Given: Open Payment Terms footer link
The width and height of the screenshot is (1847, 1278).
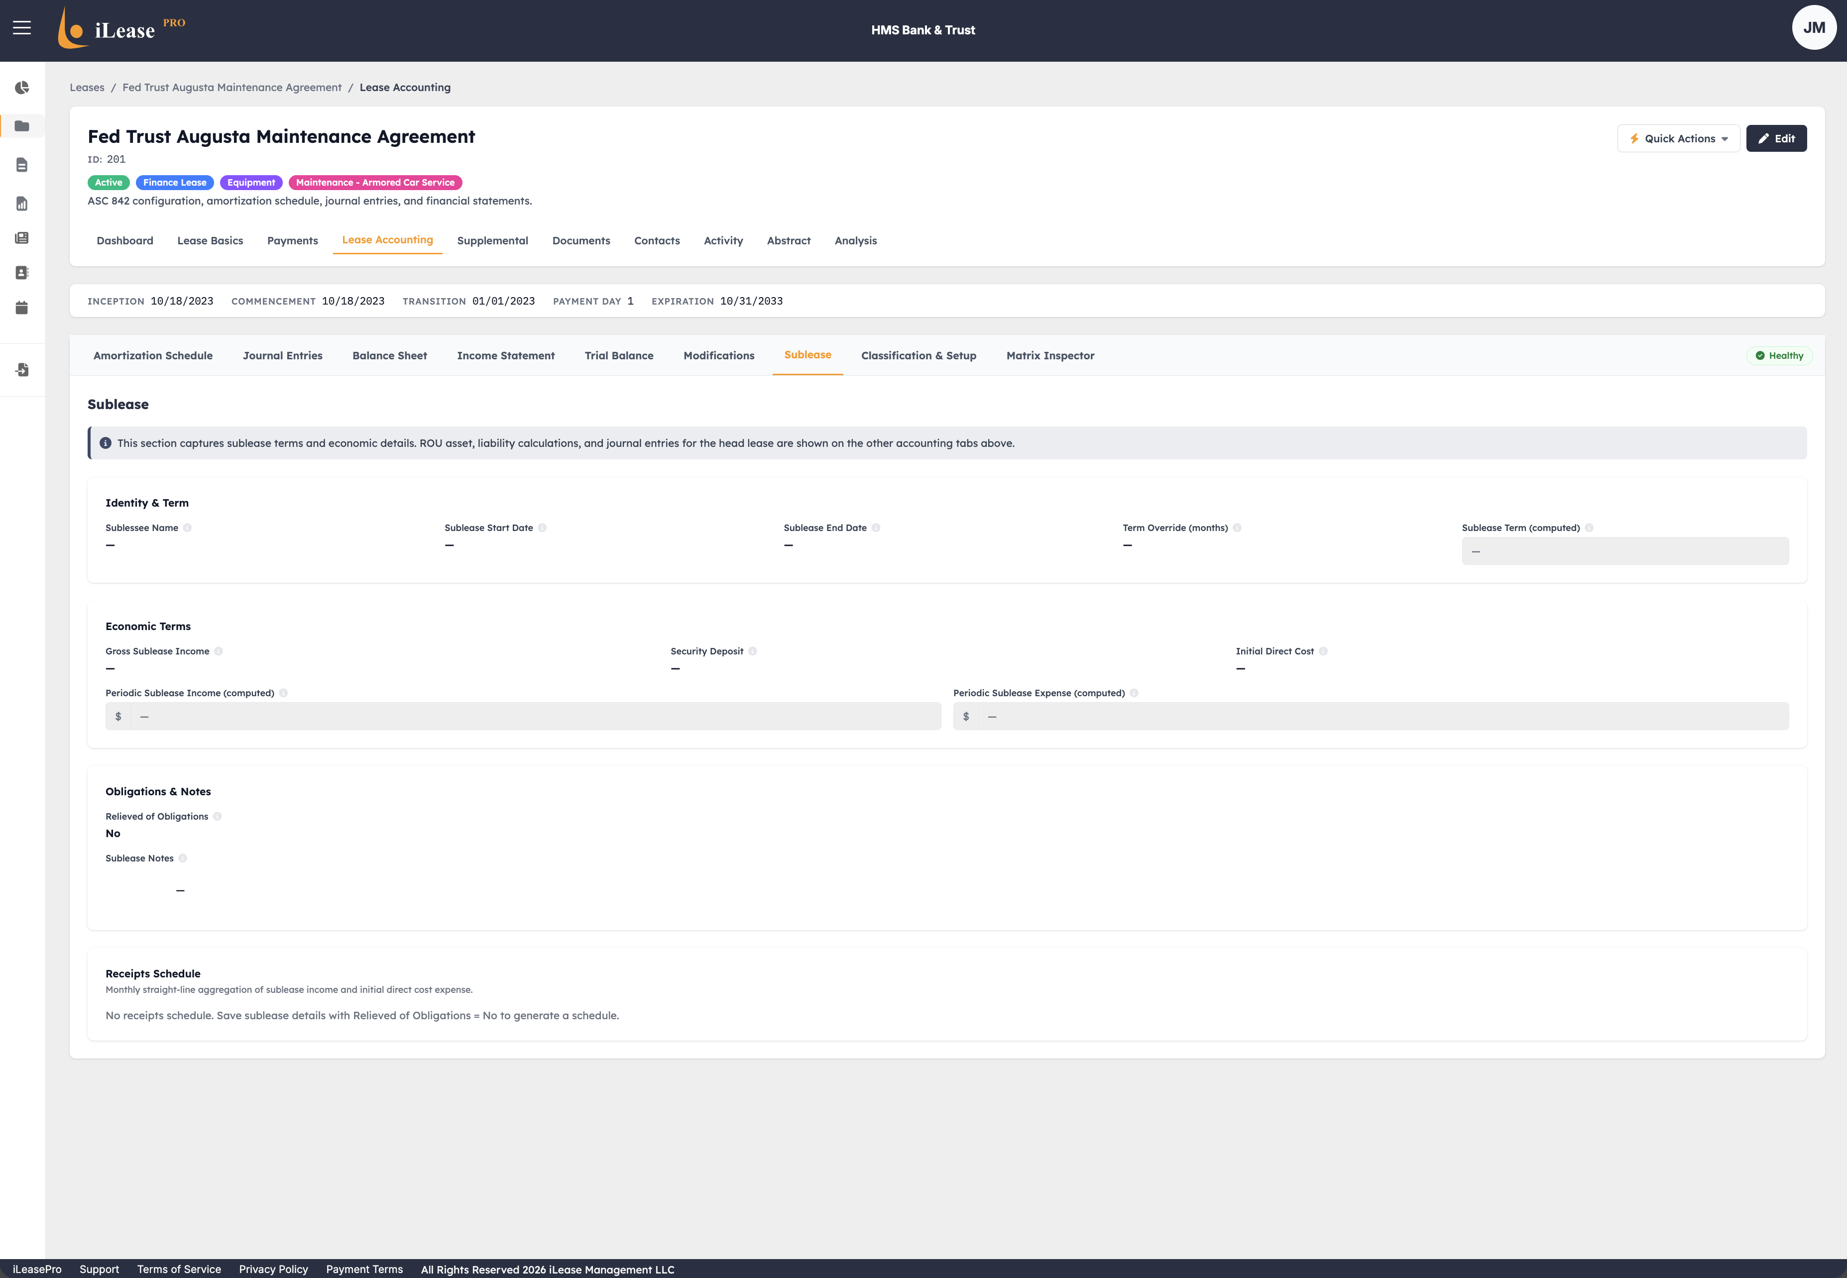Looking at the screenshot, I should pyautogui.click(x=364, y=1269).
